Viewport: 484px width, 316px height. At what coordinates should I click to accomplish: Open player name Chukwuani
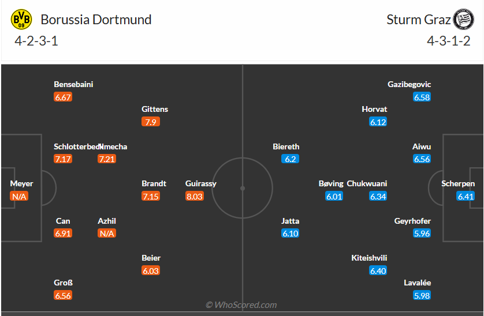click(367, 183)
